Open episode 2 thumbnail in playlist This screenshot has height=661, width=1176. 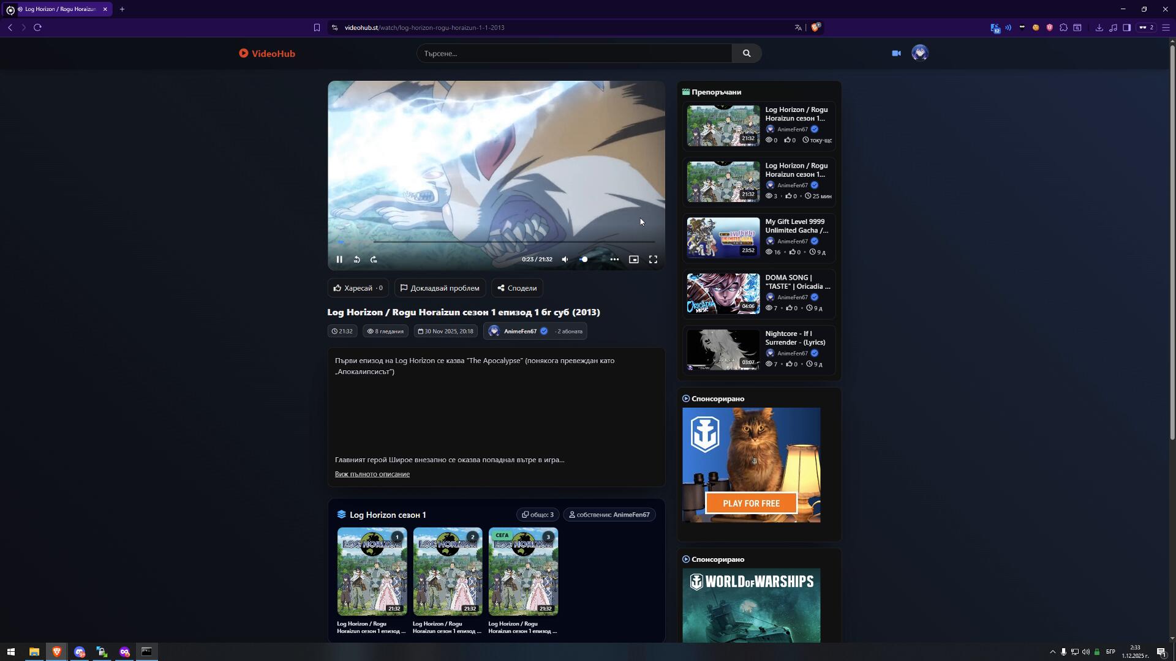447,571
